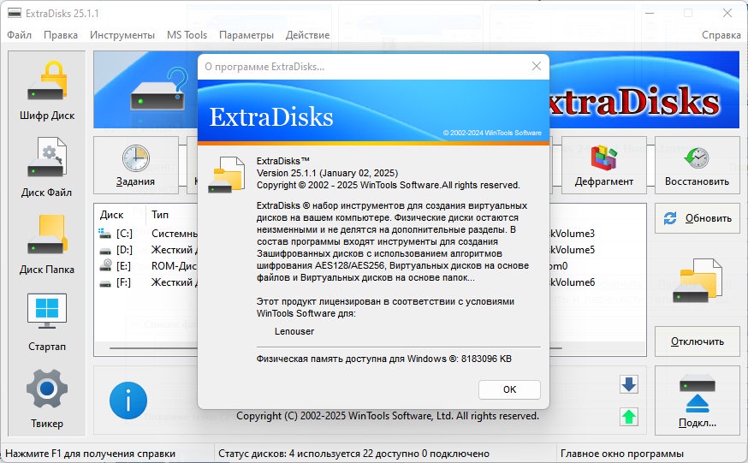Click the Восстановить restore button

tap(697, 165)
